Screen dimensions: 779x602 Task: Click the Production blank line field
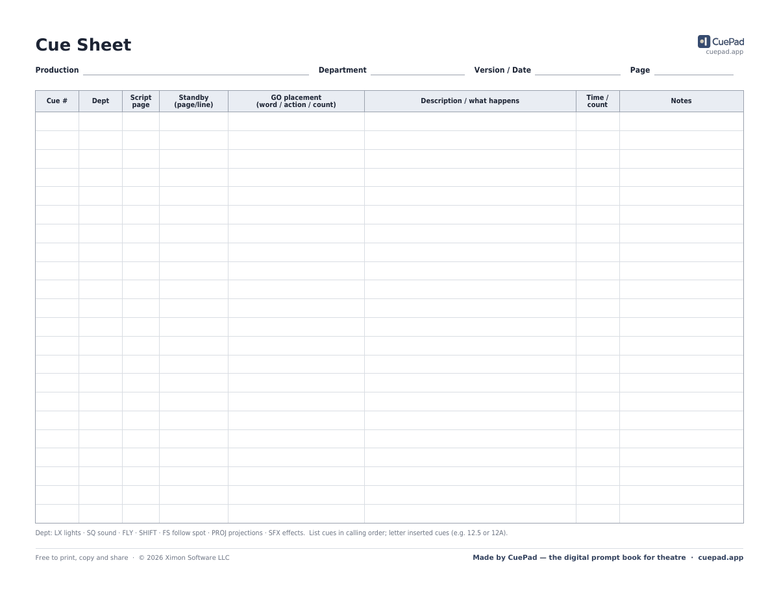coord(196,70)
